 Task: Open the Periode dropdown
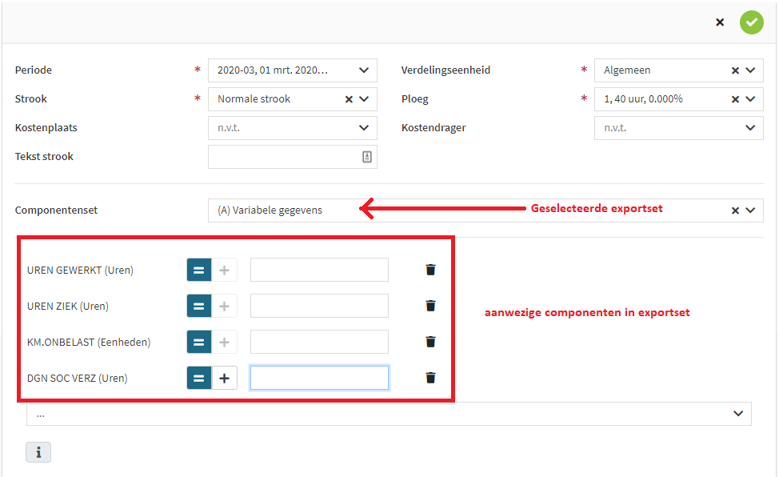pyautogui.click(x=364, y=70)
